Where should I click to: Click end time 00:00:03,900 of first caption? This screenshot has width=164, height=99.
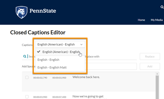[x=59, y=78]
